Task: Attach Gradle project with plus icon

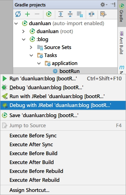Action: click(27, 14)
